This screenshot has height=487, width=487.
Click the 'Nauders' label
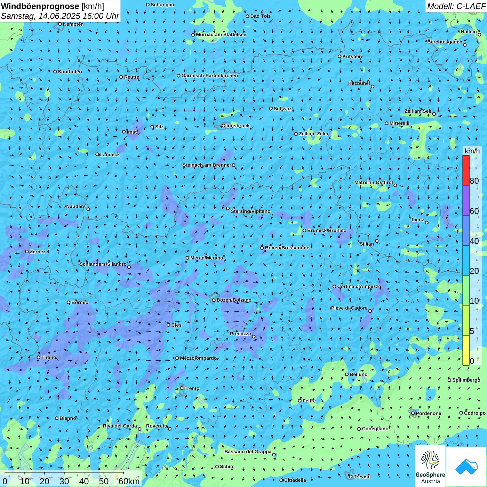[x=75, y=206]
